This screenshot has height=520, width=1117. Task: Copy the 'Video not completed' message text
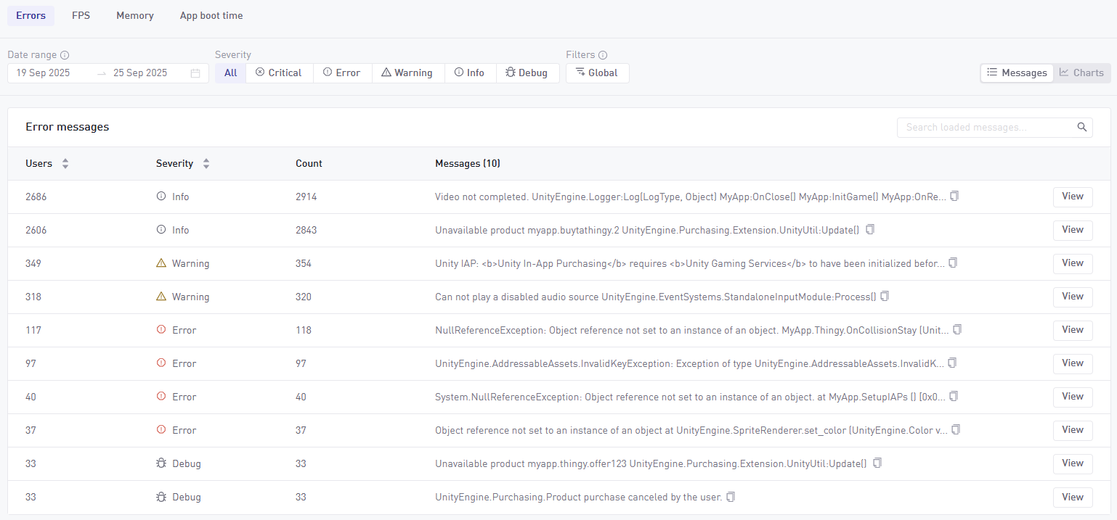point(954,197)
